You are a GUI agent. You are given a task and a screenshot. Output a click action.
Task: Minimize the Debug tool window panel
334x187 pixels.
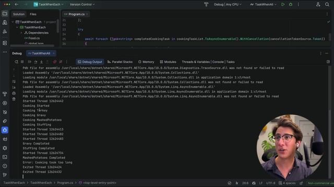pyautogui.click(x=327, y=53)
